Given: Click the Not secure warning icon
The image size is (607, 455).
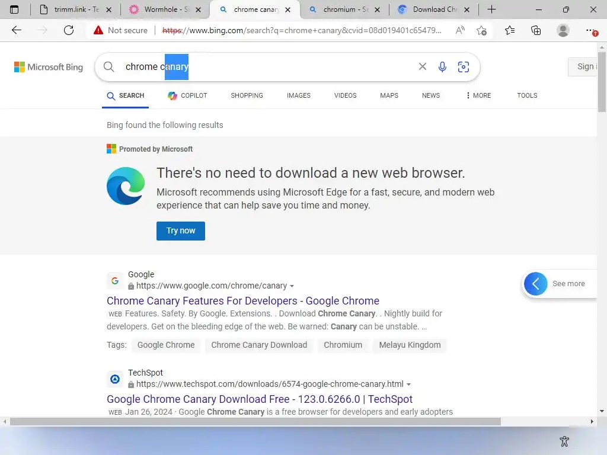Looking at the screenshot, I should click(x=98, y=30).
